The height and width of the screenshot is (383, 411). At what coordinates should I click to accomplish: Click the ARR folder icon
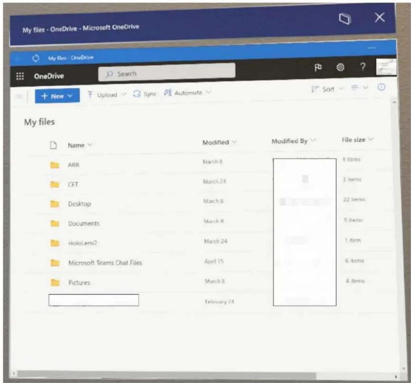[54, 165]
